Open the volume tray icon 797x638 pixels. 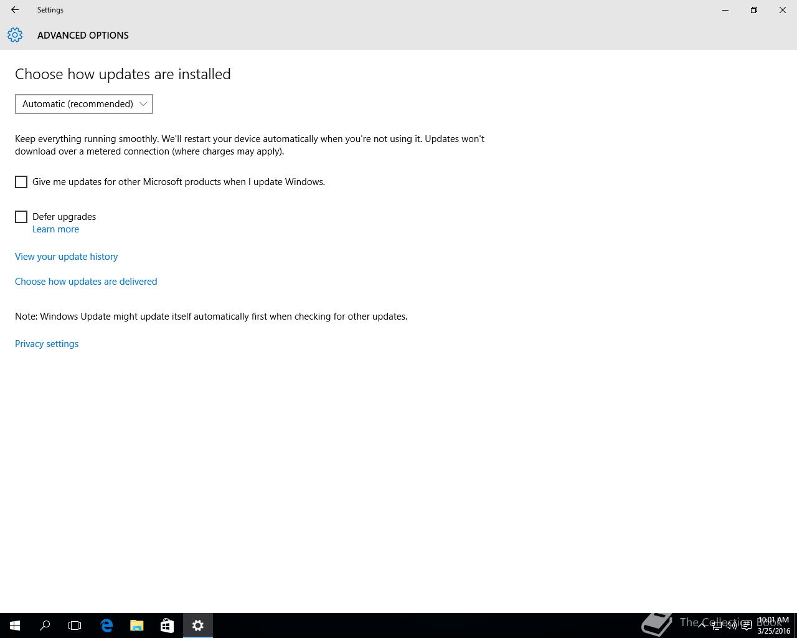coord(732,626)
